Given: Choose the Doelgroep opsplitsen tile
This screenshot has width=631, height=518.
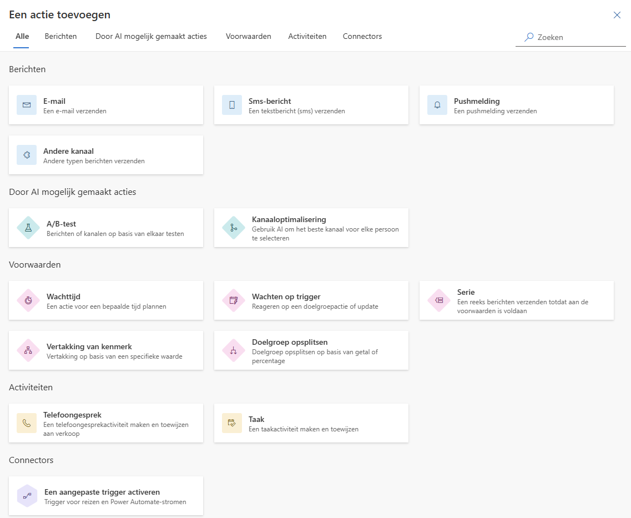Looking at the screenshot, I should 311,350.
